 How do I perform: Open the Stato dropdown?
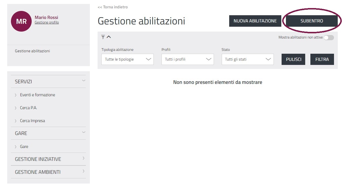[247, 59]
